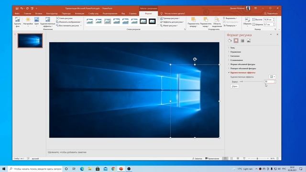The image size is (306, 172).
Task: Apply the first picture style thumbnail
Action: [x=90, y=21]
